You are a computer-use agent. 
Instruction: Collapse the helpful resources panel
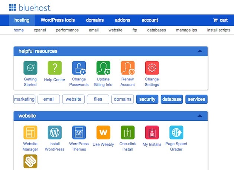click(200, 51)
